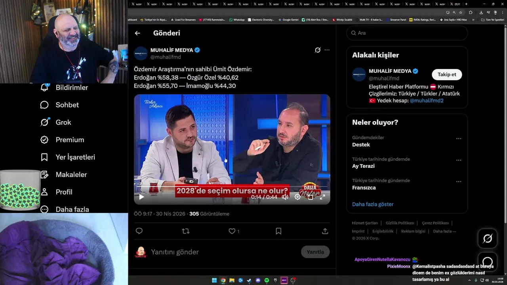Open the @muhalifmd2 backup account link
The width and height of the screenshot is (507, 285).
(x=427, y=101)
